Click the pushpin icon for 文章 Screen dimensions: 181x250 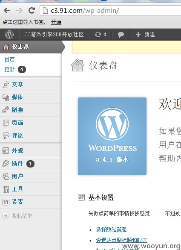coord(6,84)
